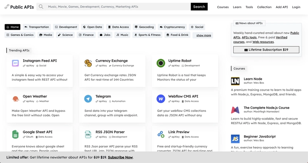Open the Telegram card title
This screenshot has width=308, height=163.
click(x=103, y=96)
